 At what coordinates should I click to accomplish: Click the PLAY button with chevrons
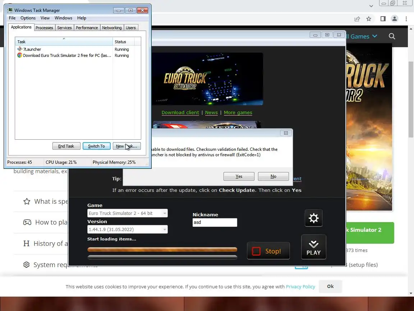coord(313,247)
